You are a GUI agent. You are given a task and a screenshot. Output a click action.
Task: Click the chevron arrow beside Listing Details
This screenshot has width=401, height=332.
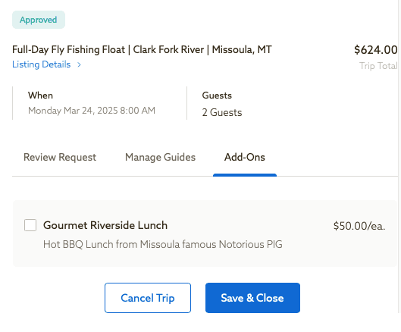click(x=79, y=64)
